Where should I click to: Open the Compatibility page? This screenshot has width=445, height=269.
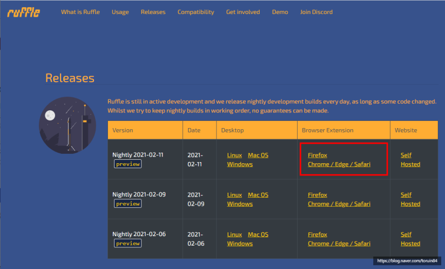[x=196, y=12]
